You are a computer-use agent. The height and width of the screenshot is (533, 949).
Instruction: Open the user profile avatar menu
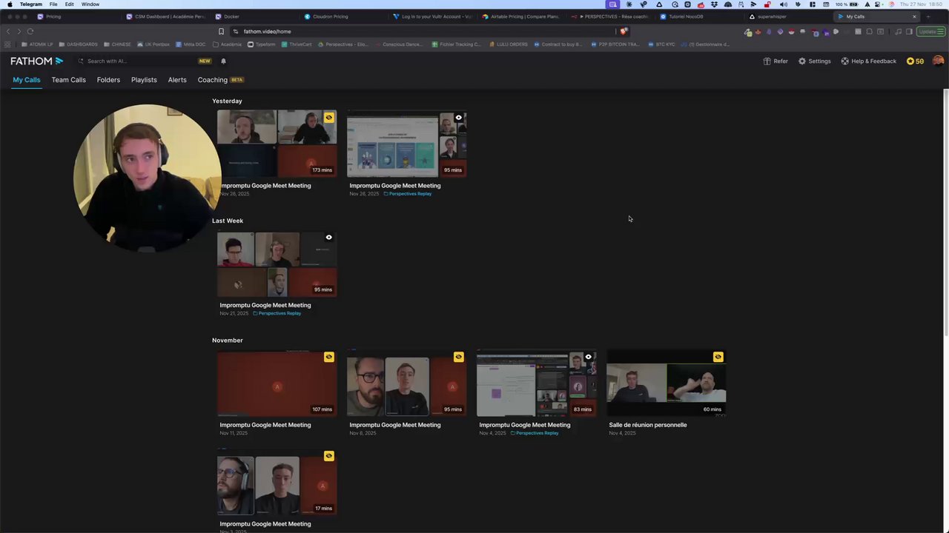coord(938,61)
